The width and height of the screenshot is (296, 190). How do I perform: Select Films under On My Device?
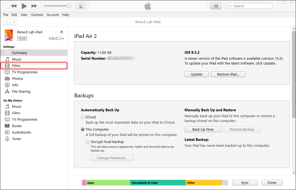tap(34, 113)
